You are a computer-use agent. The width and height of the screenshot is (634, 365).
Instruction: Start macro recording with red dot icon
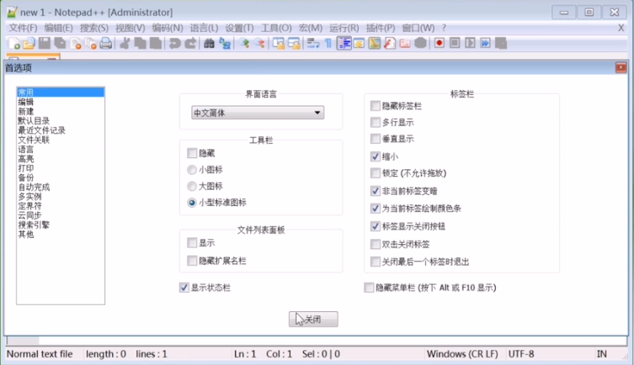tap(440, 43)
